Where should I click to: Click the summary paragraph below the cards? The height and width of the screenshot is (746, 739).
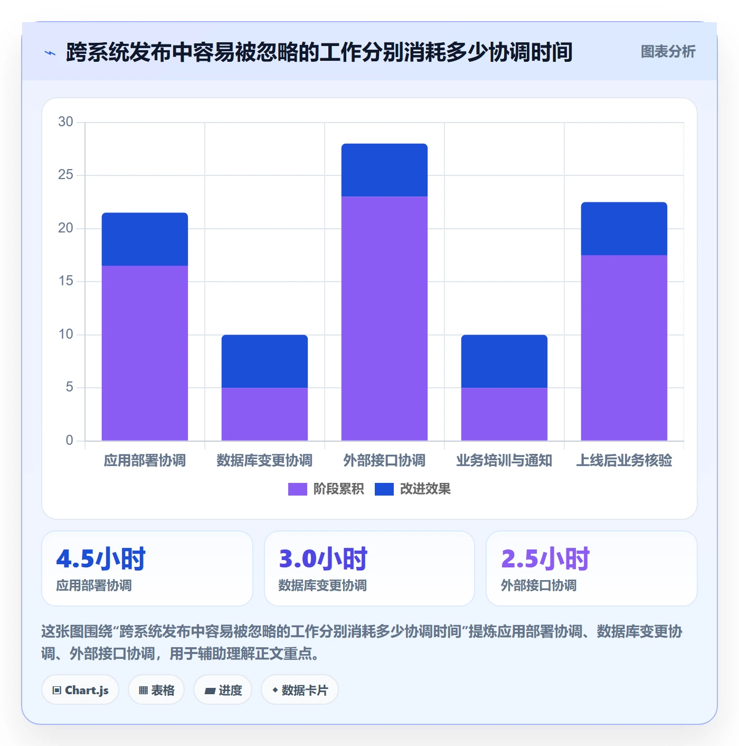(362, 642)
